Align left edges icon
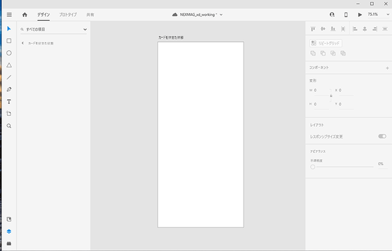This screenshot has height=251, width=392. point(355,29)
